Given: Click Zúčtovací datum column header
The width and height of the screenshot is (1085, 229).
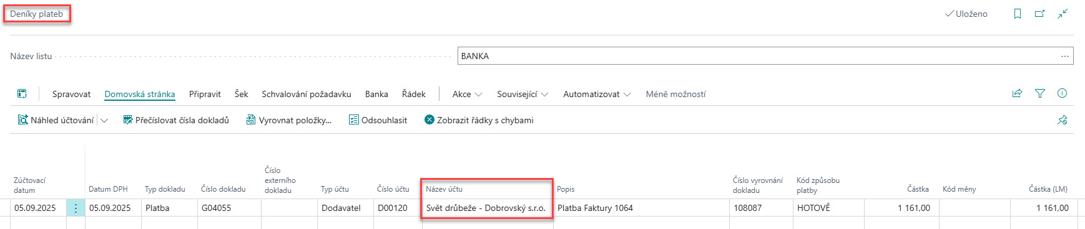Looking at the screenshot, I should tap(30, 185).
